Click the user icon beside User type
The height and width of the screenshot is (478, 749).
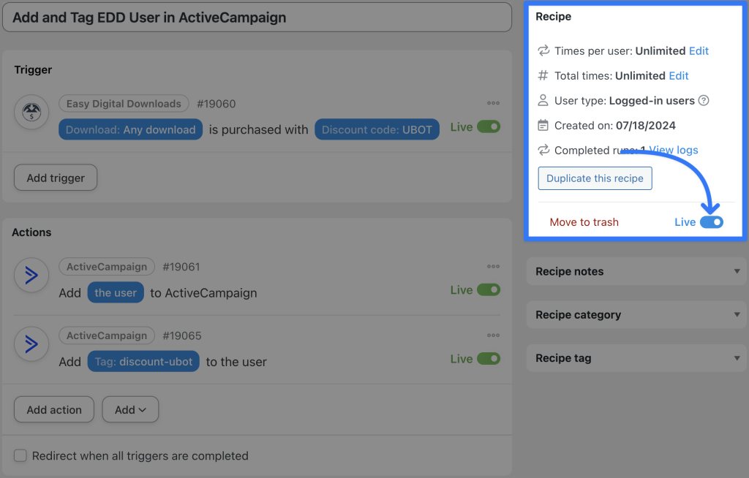tap(542, 100)
